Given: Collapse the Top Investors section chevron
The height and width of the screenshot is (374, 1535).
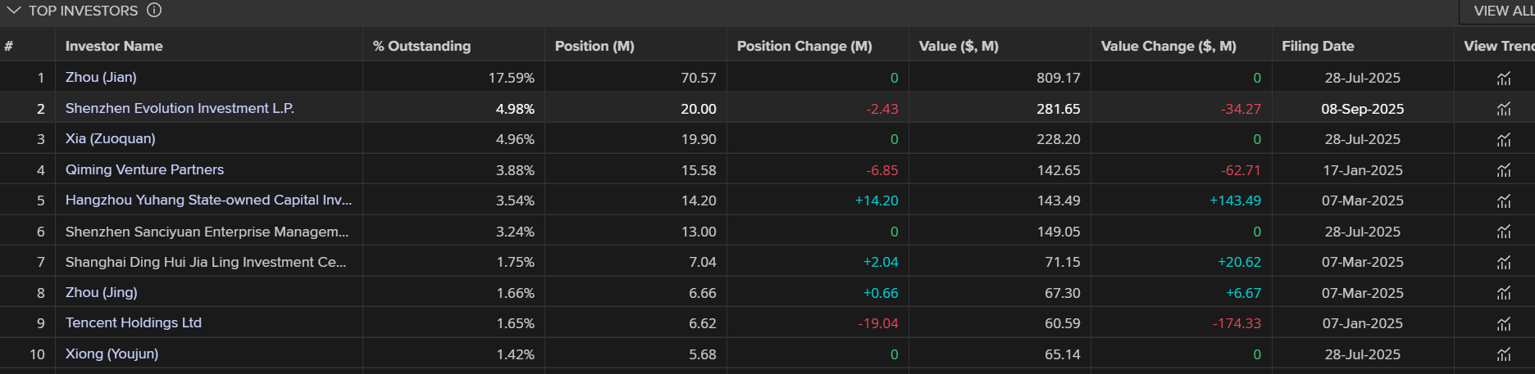Looking at the screenshot, I should [13, 11].
